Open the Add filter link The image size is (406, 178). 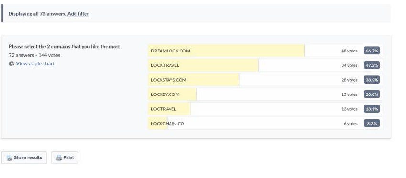[78, 14]
